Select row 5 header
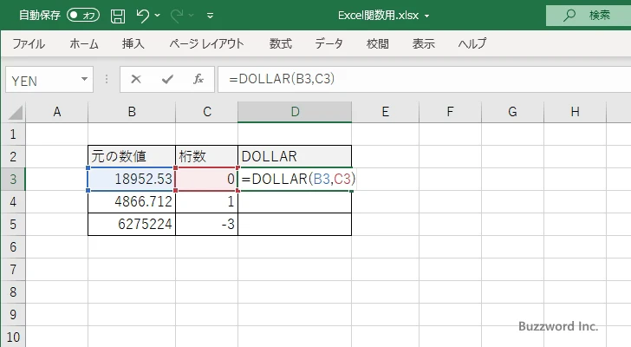 12,224
